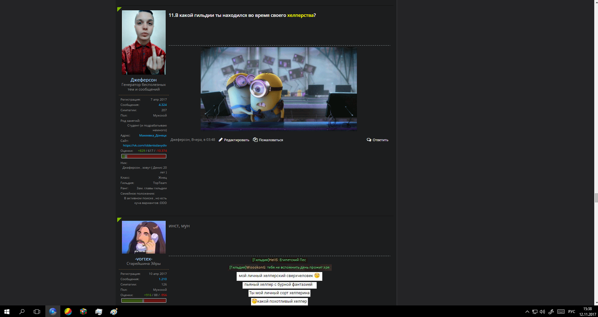The image size is (598, 317).
Task: Click +916 positive rating of -vortex-
Action: (148, 295)
